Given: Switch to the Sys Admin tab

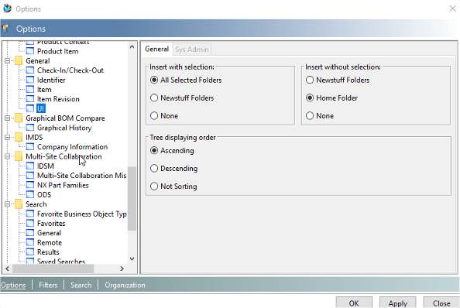Looking at the screenshot, I should 192,50.
